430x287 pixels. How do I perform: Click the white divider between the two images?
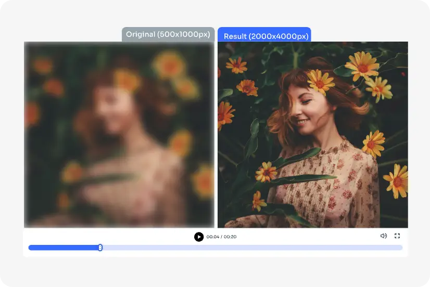click(216, 135)
